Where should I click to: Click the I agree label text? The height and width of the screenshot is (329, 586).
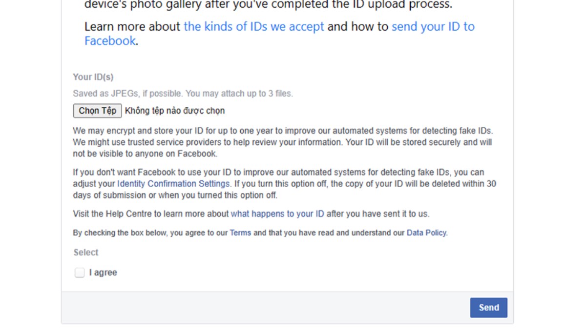click(103, 272)
